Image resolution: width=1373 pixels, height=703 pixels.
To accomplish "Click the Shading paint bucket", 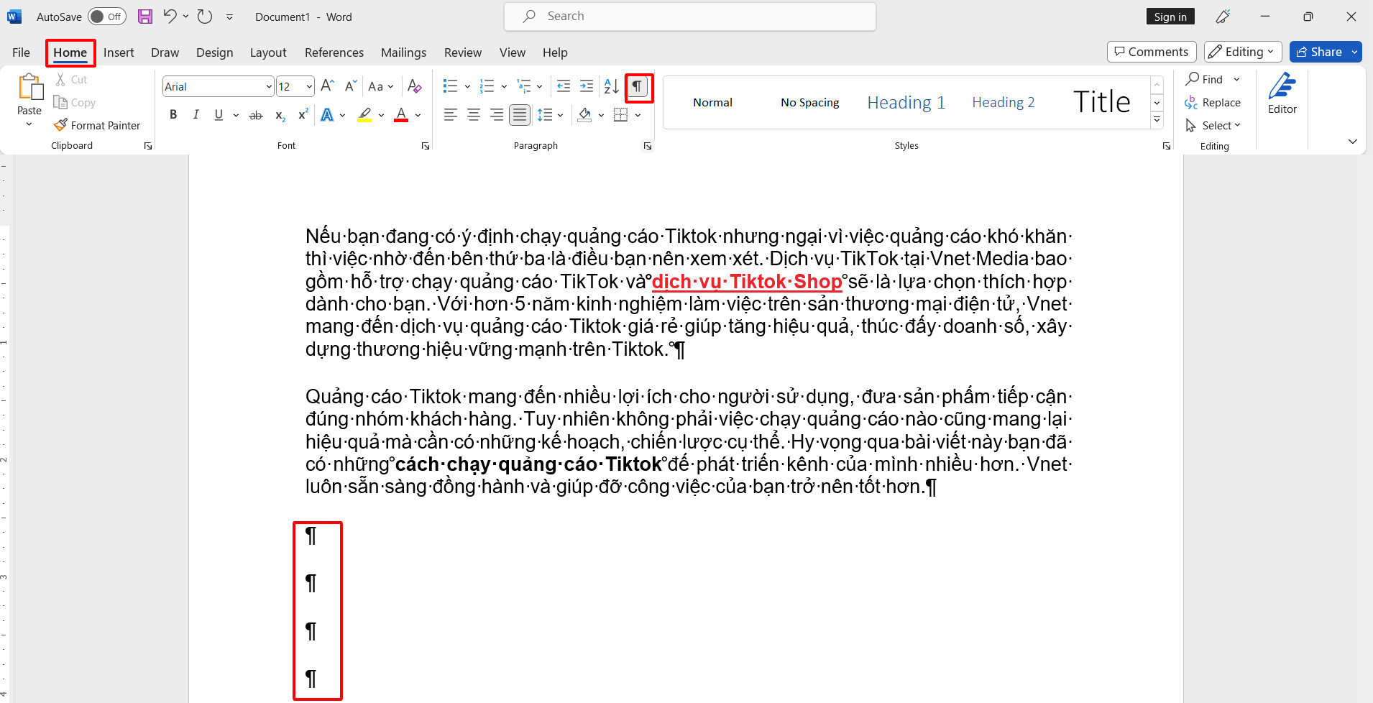I will [584, 115].
